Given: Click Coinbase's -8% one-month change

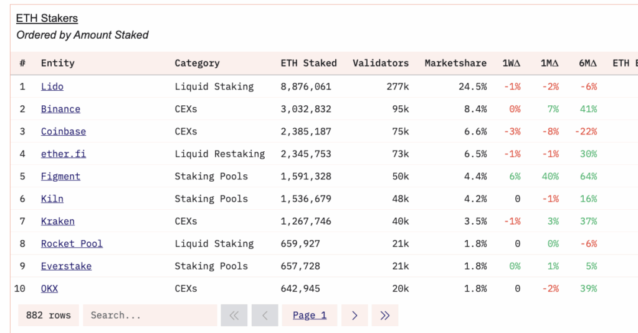Looking at the screenshot, I should [551, 131].
